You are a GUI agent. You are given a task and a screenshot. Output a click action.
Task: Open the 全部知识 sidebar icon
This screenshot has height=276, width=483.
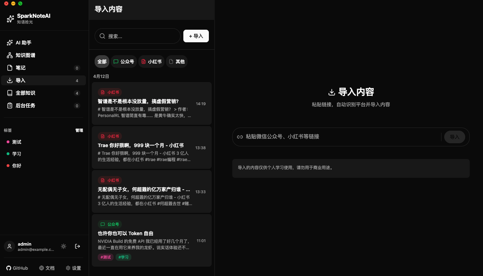(10, 93)
